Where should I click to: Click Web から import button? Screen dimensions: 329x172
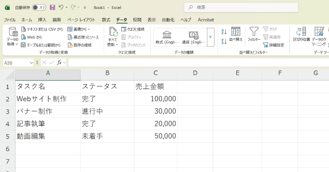pyautogui.click(x=32, y=37)
